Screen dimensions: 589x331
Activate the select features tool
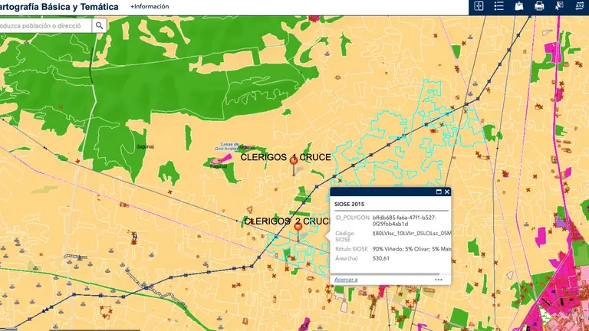[558, 6]
